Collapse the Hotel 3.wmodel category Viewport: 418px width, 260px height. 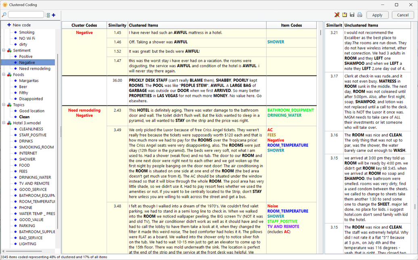(x=4, y=123)
